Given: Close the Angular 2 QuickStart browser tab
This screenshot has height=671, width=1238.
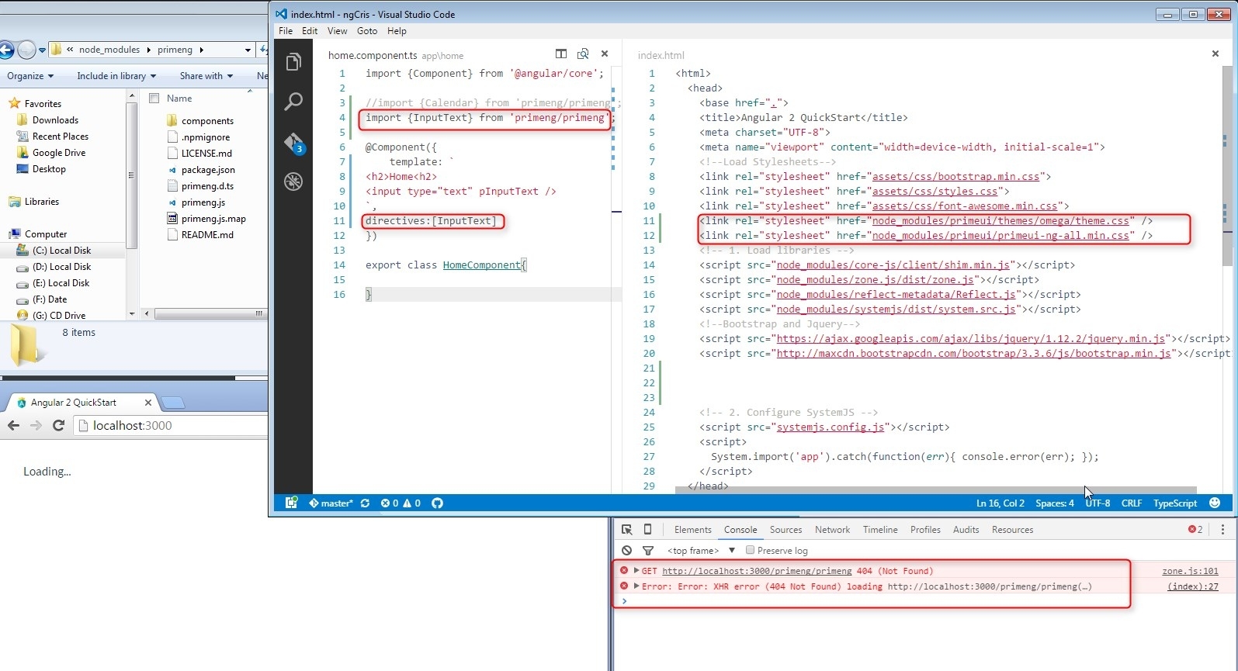Looking at the screenshot, I should [x=148, y=403].
